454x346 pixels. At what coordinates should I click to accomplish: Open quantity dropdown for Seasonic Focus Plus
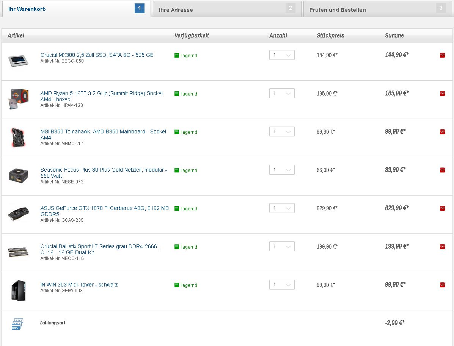(x=282, y=170)
